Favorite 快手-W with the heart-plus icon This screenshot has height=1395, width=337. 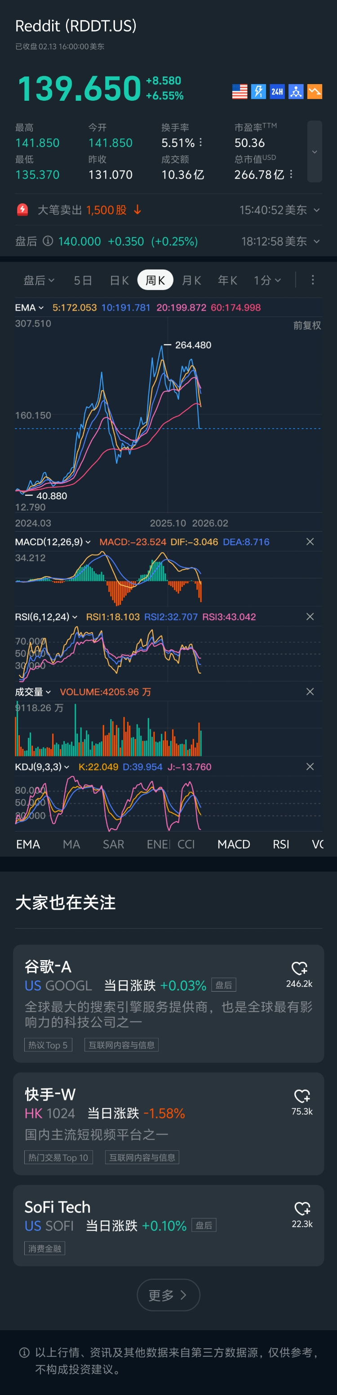[302, 1096]
